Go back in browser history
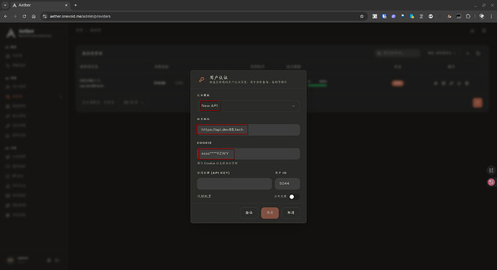 pyautogui.click(x=6, y=16)
